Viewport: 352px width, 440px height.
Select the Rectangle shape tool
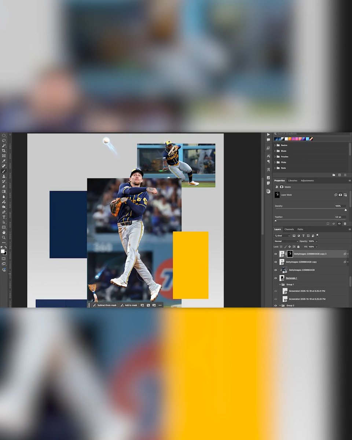4,227
